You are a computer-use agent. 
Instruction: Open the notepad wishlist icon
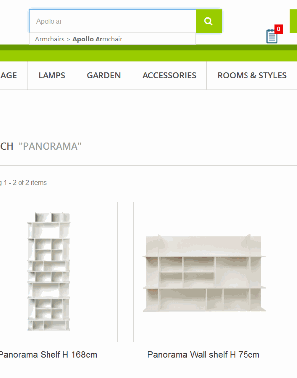click(272, 36)
